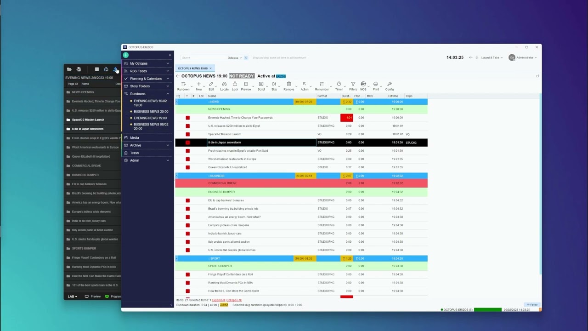Click the upload icon in the dark window toolbar
This screenshot has height=331, width=588.
tap(115, 69)
